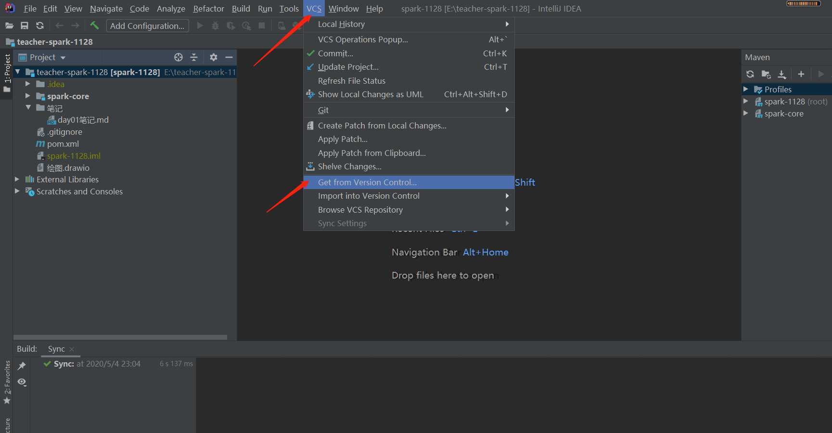Click Maven generate sources folder icon
The image size is (832, 433).
coord(766,74)
